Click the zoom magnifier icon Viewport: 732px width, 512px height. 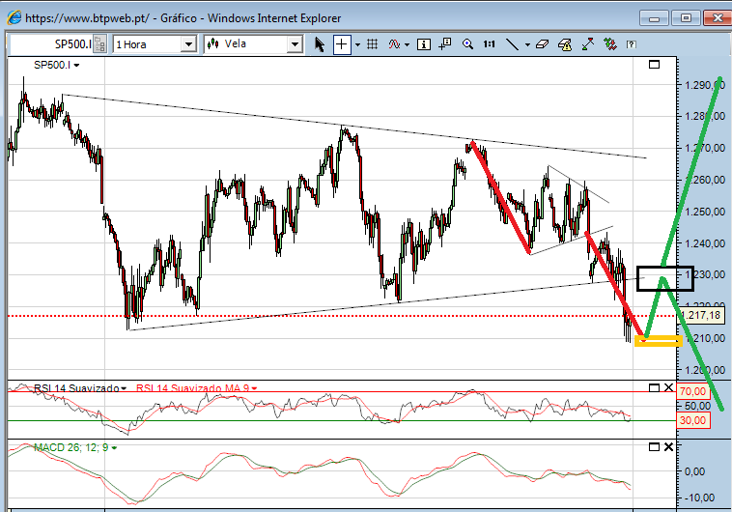467,44
